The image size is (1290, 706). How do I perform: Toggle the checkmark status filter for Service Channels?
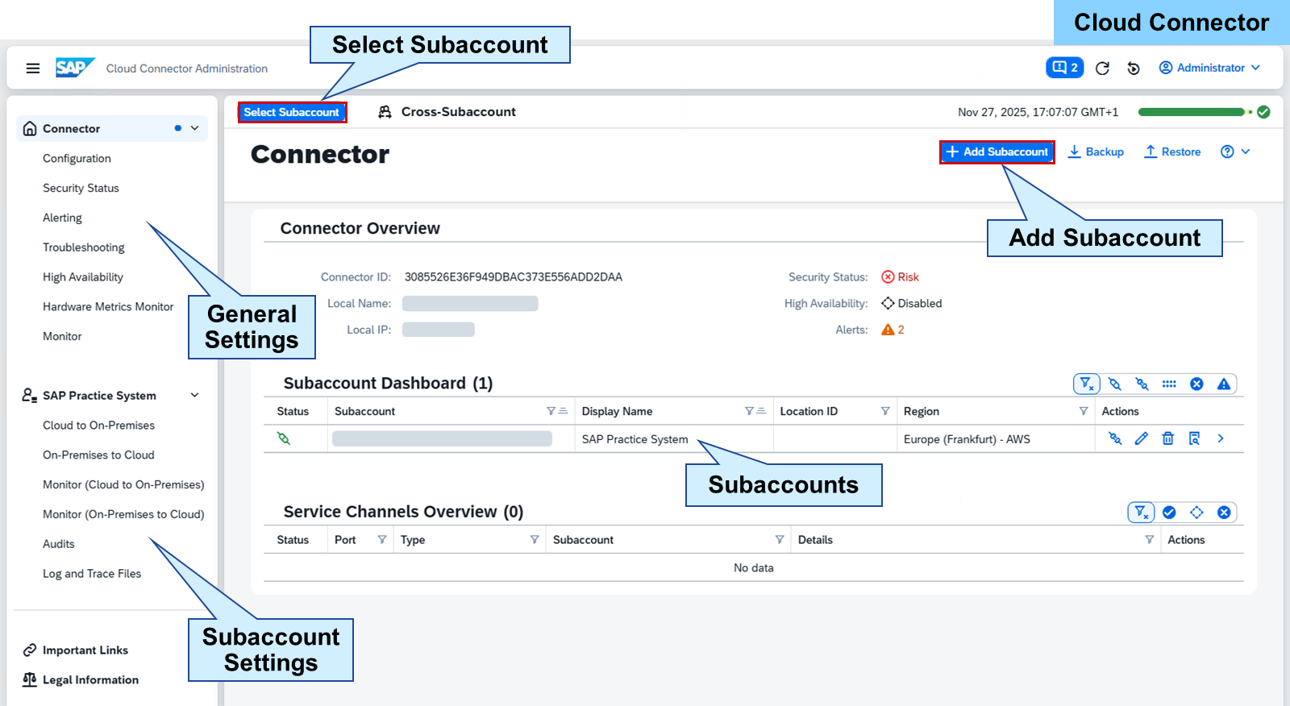click(x=1169, y=512)
